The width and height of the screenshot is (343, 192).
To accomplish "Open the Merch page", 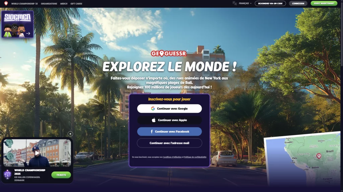I will coord(64,4).
